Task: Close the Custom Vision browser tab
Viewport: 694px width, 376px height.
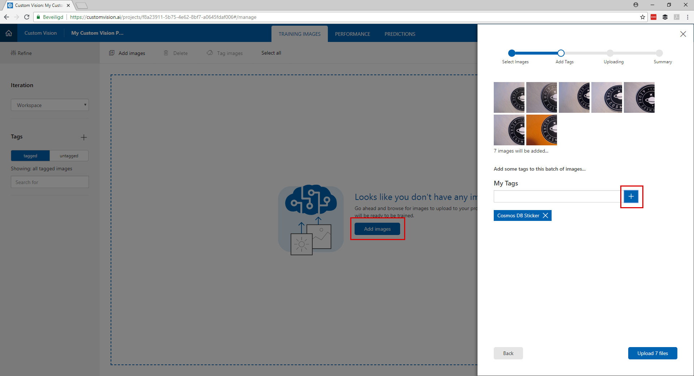Action: [x=68, y=5]
